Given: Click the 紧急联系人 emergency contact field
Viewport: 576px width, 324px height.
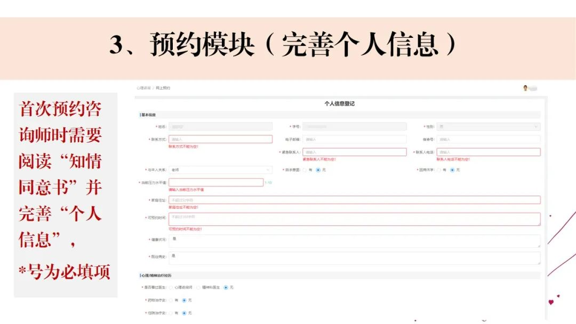Looking at the screenshot, I should click(x=355, y=152).
